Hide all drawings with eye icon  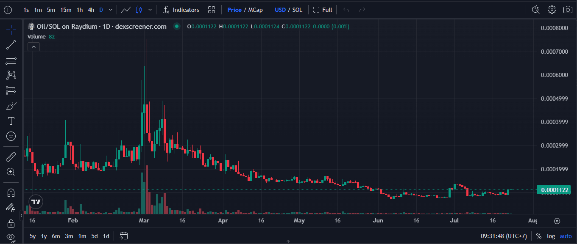[x=11, y=237]
